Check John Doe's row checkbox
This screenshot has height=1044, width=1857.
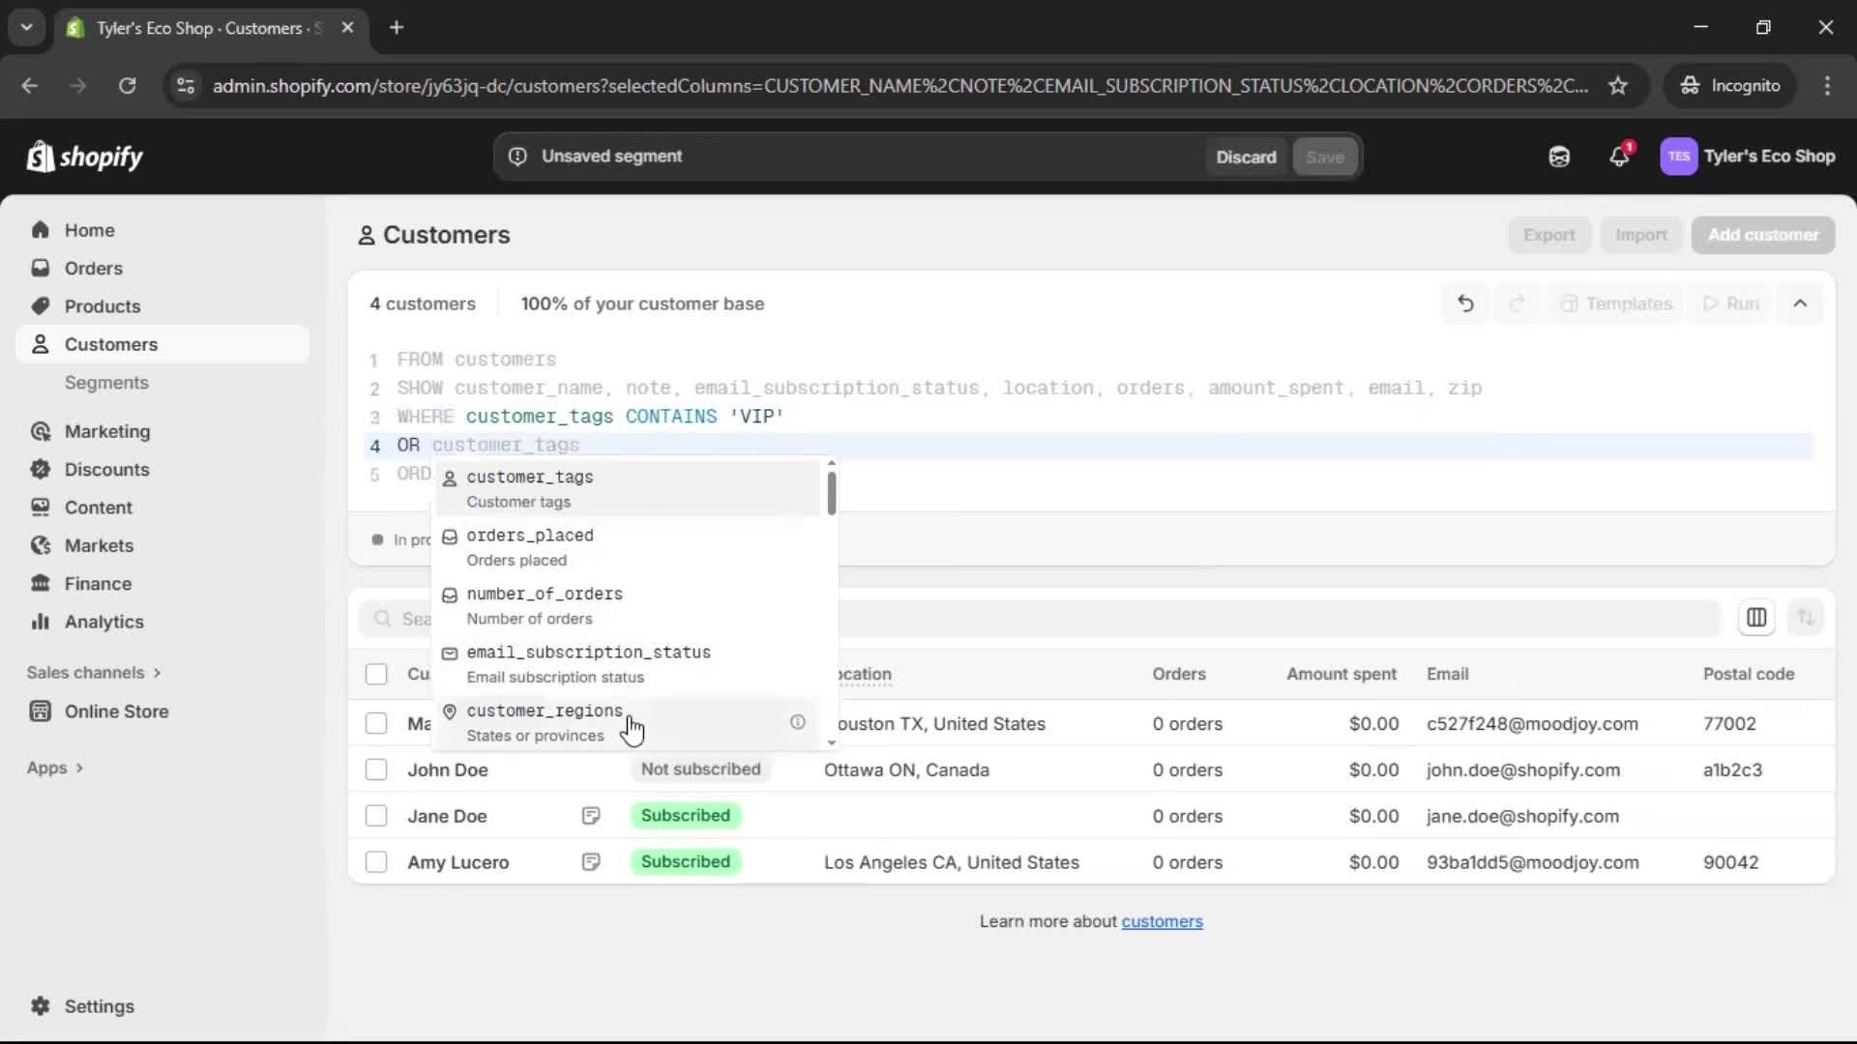point(375,769)
